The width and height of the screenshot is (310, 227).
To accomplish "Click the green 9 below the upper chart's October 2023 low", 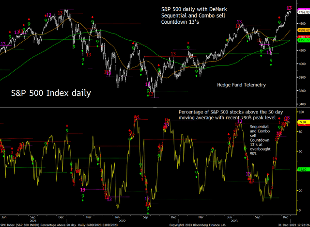I will [270, 60].
